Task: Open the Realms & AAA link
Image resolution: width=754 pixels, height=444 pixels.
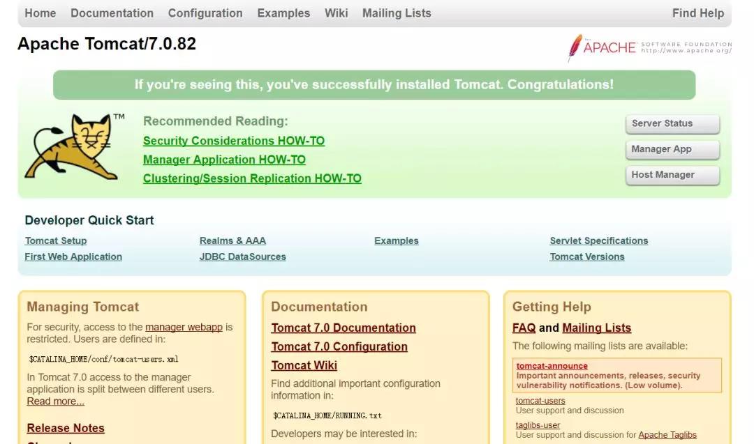Action: (232, 240)
